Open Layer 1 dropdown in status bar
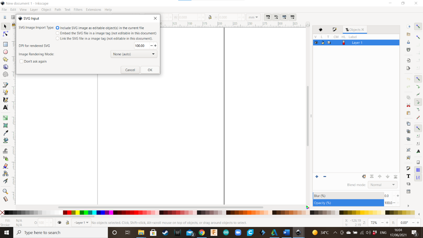The image size is (423, 238). pos(81,223)
